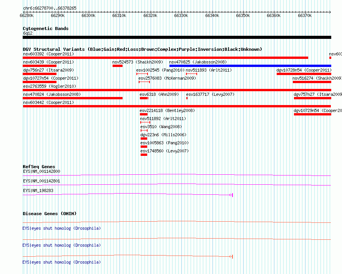Click the 66360k ruler tick label
The width and height of the screenshot is (342, 274).
point(274,15)
